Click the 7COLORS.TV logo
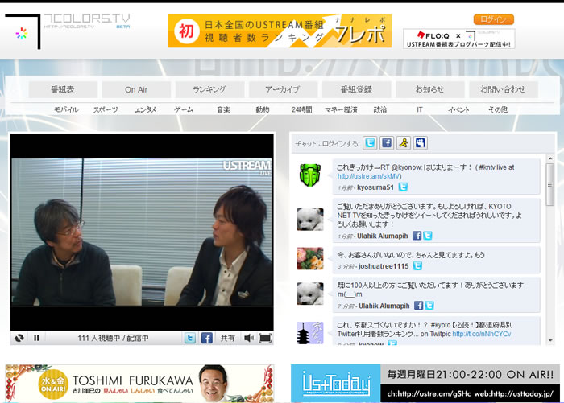Image resolution: width=564 pixels, height=403 pixels. (x=68, y=31)
